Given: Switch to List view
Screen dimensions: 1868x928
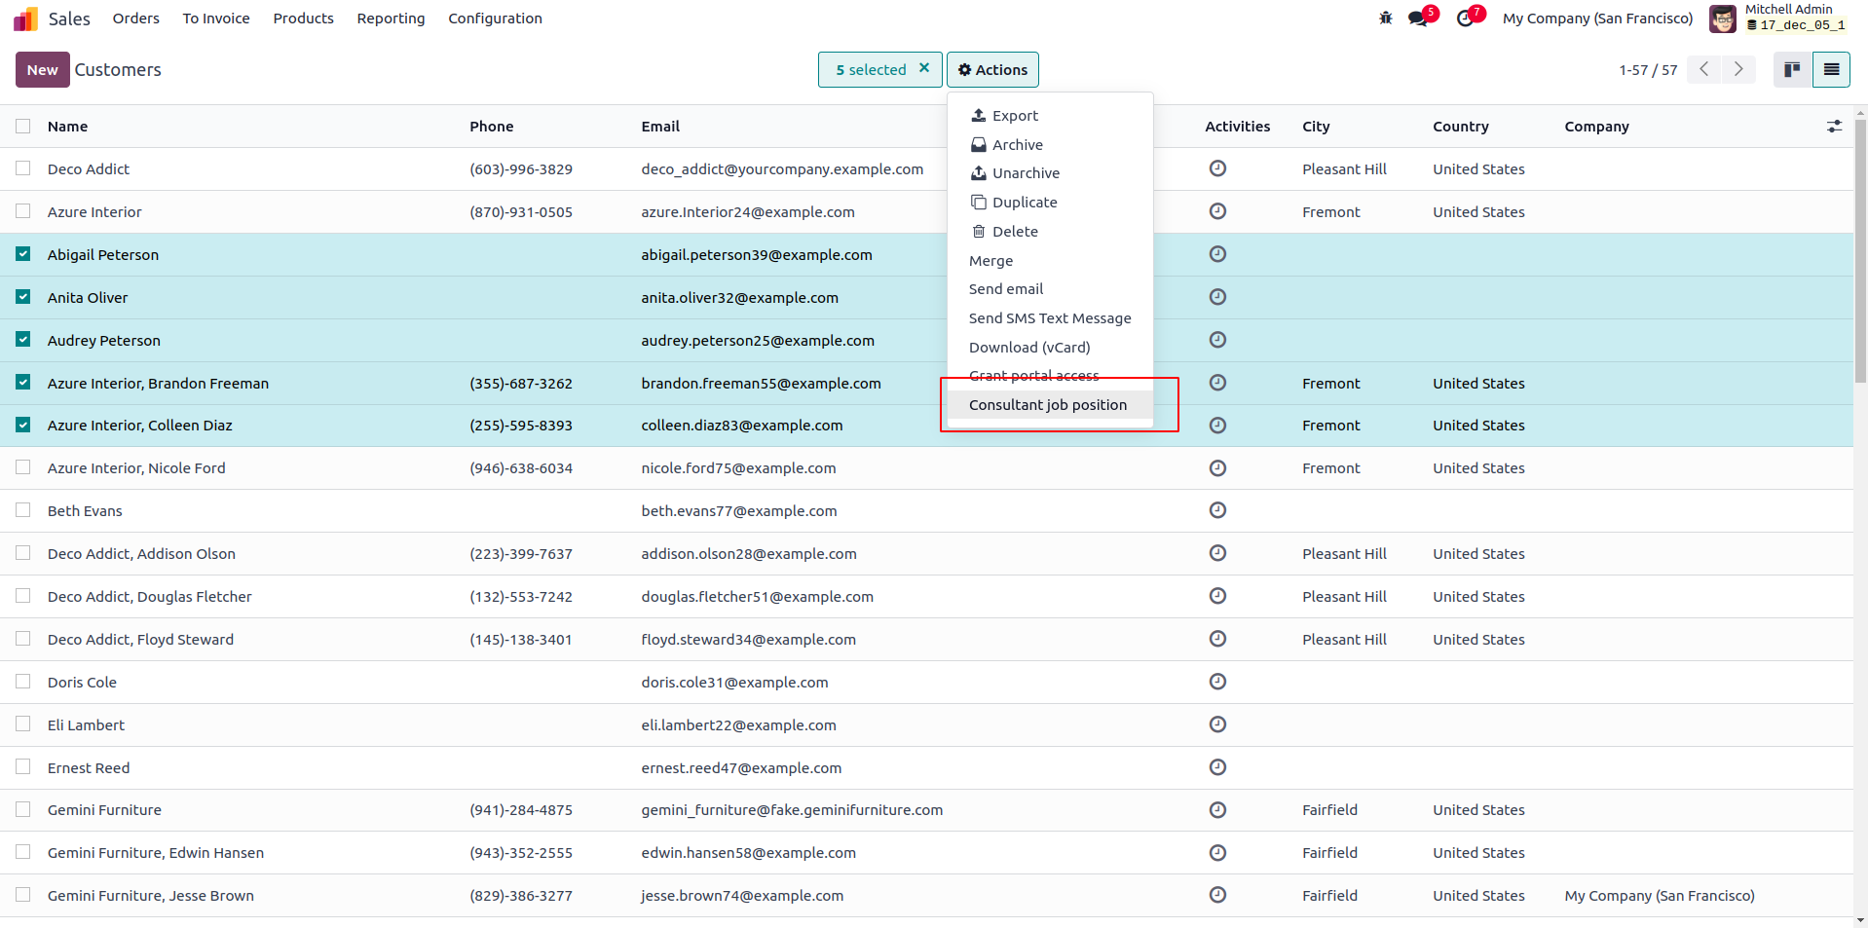Looking at the screenshot, I should pyautogui.click(x=1831, y=69).
